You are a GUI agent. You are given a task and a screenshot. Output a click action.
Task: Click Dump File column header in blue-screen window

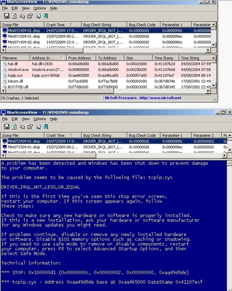(x=22, y=135)
